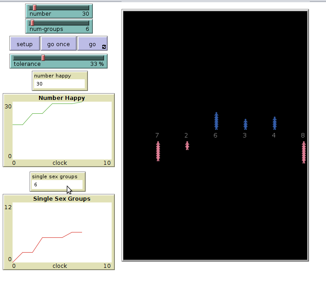Select the single pink person under label 2
This screenshot has width=326, height=288.
pyautogui.click(x=187, y=146)
